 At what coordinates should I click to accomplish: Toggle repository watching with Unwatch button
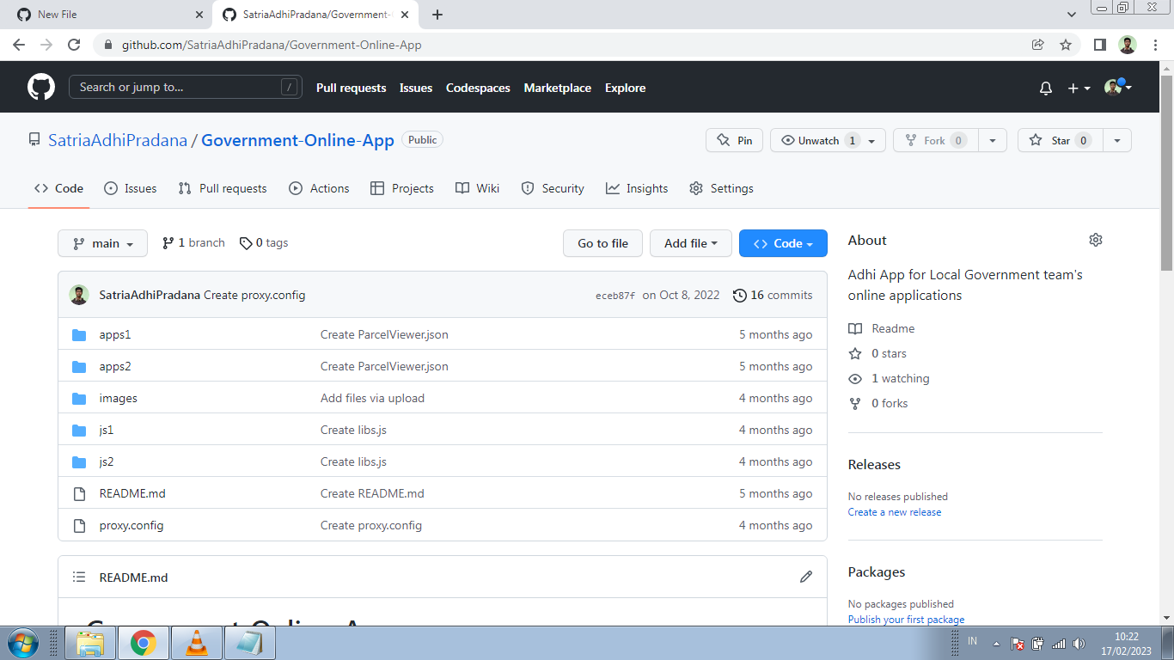pos(818,139)
